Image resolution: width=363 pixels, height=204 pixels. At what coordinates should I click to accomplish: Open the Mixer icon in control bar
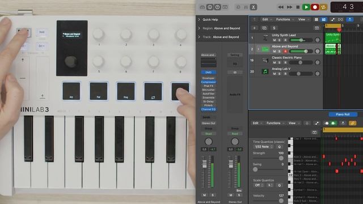(246, 7)
